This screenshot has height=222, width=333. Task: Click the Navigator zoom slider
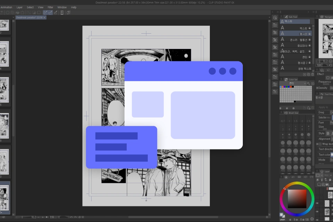pyautogui.click(x=322, y=61)
